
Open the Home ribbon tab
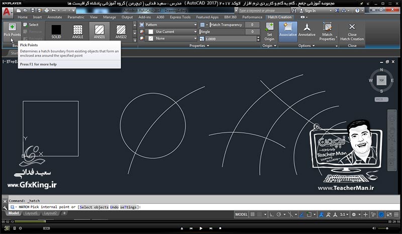click(23, 17)
